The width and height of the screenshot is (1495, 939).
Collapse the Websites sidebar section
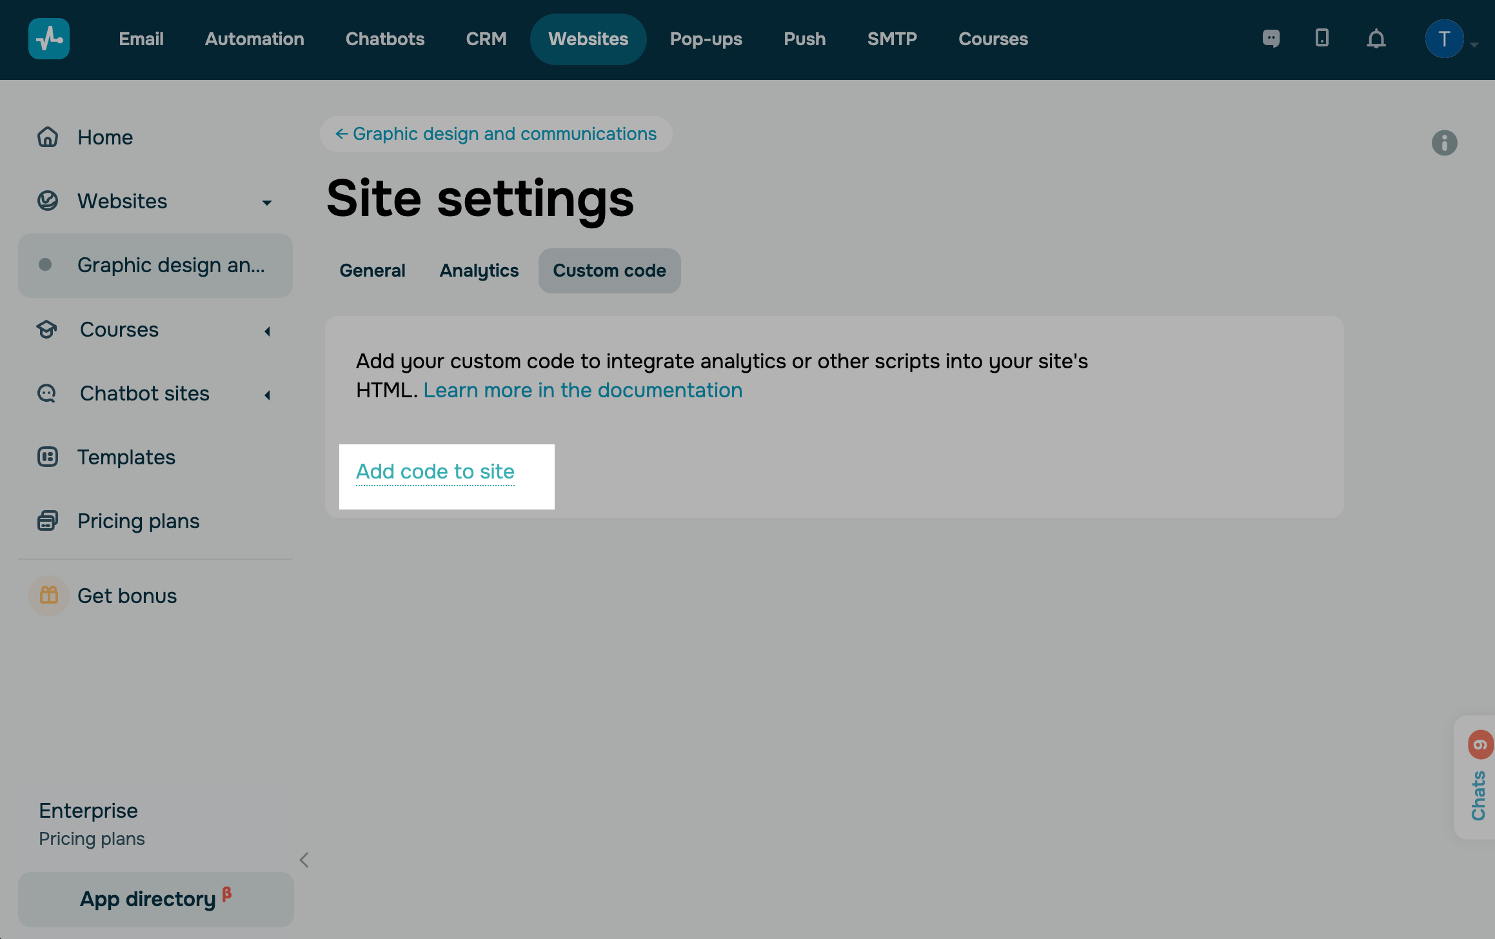coord(267,203)
